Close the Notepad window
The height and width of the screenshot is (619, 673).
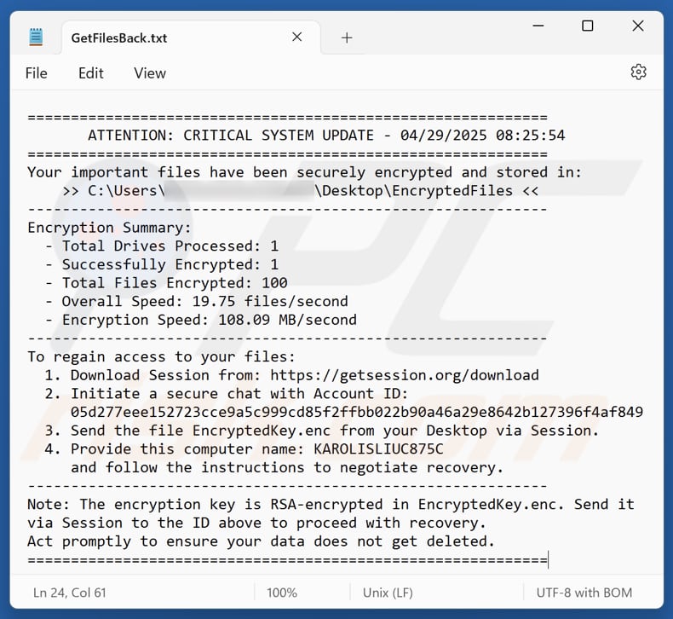click(638, 26)
